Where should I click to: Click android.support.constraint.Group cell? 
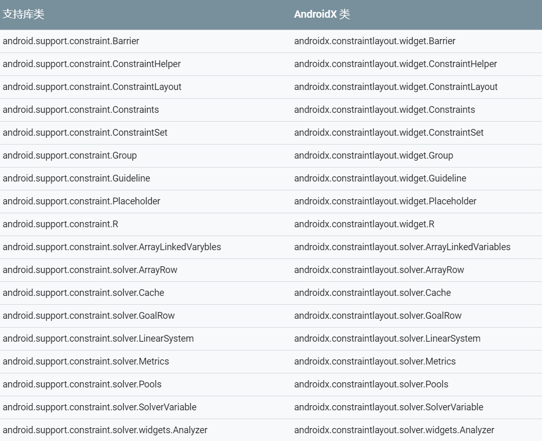pyautogui.click(x=70, y=155)
